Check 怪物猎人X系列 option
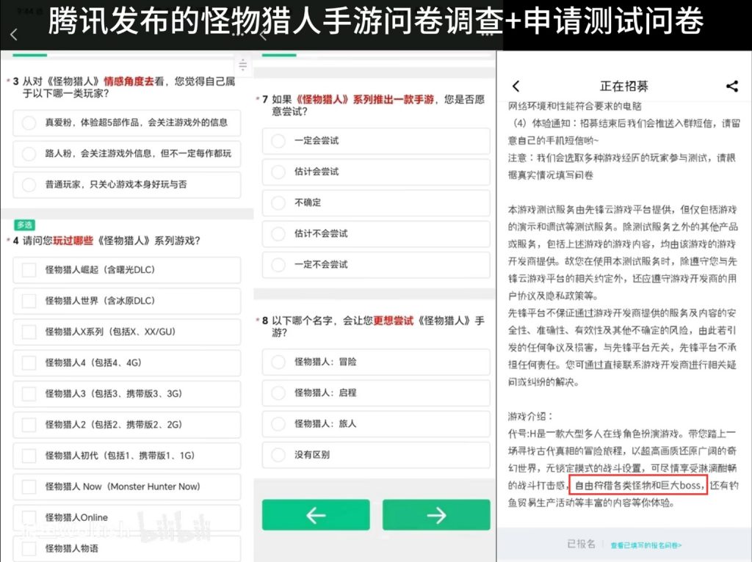The width and height of the screenshot is (752, 562). pos(126,332)
